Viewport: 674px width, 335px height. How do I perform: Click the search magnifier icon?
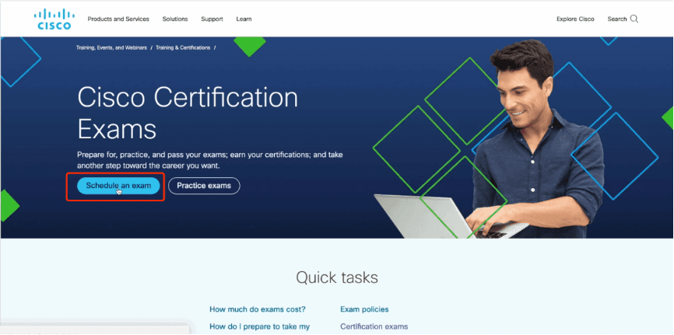pyautogui.click(x=634, y=19)
